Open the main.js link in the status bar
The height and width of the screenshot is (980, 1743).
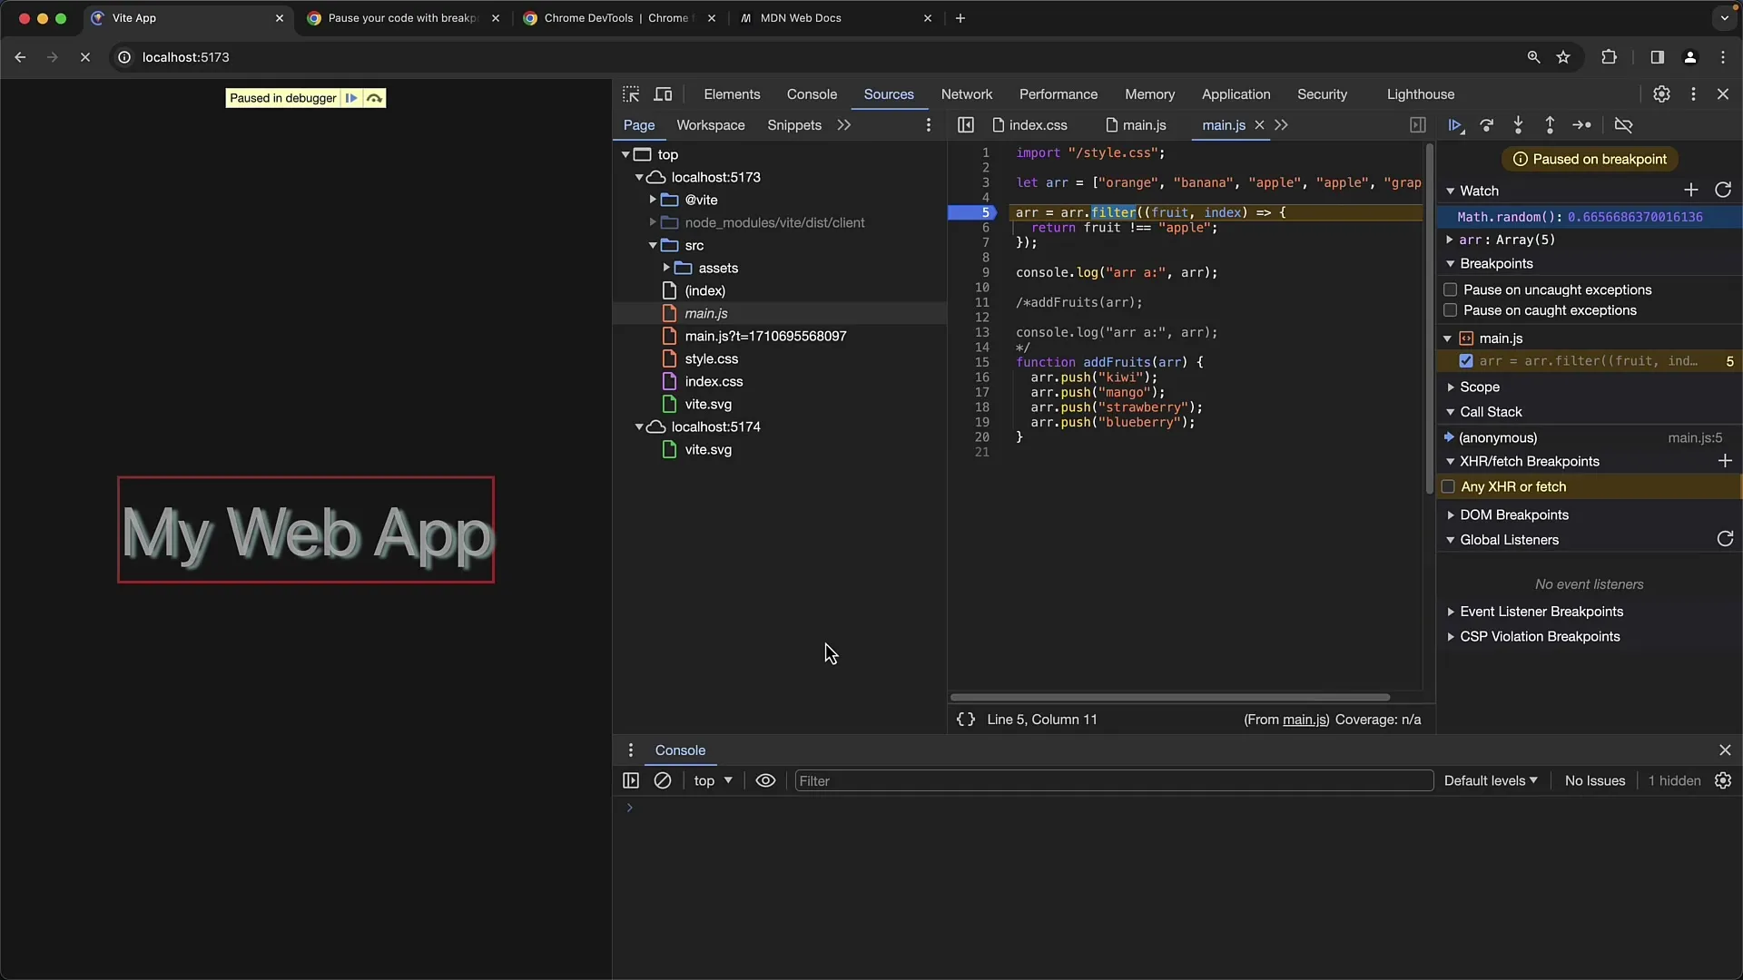coord(1305,720)
